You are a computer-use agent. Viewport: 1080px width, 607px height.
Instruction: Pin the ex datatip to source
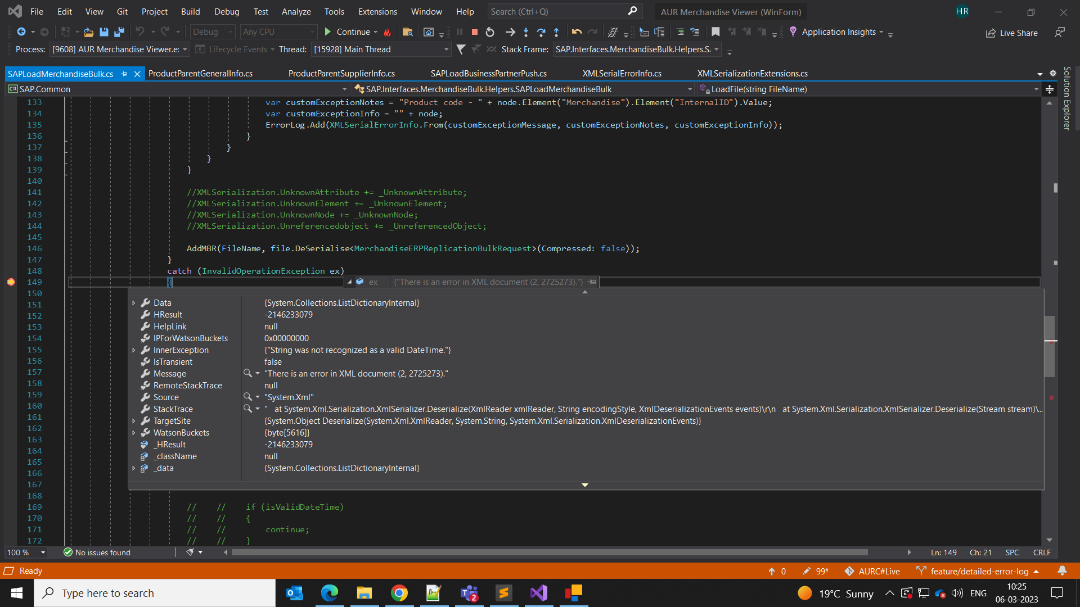click(x=592, y=282)
